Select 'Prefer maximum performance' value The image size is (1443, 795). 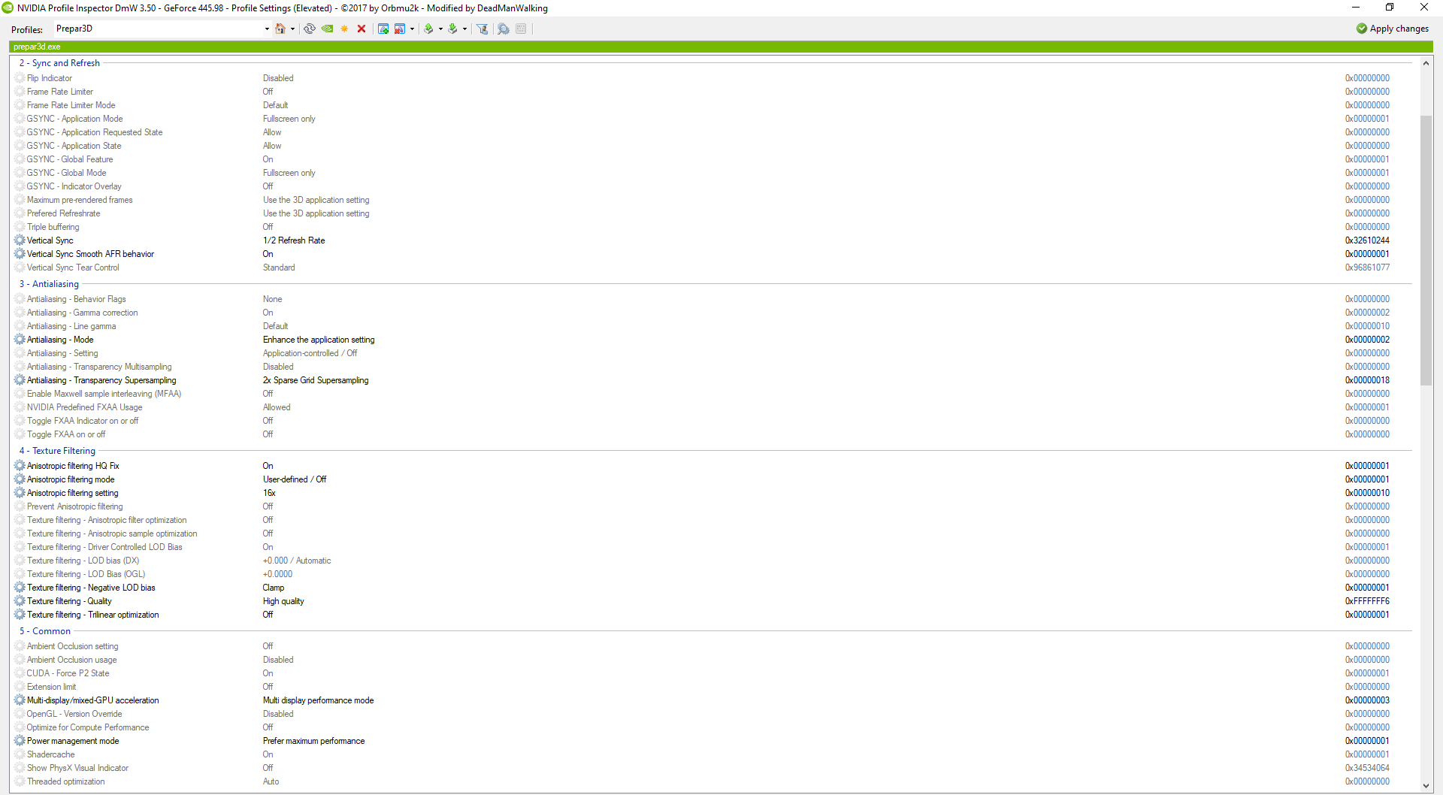pos(313,741)
